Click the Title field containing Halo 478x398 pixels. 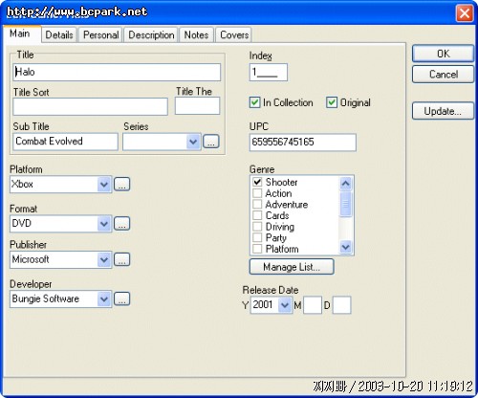pos(117,72)
